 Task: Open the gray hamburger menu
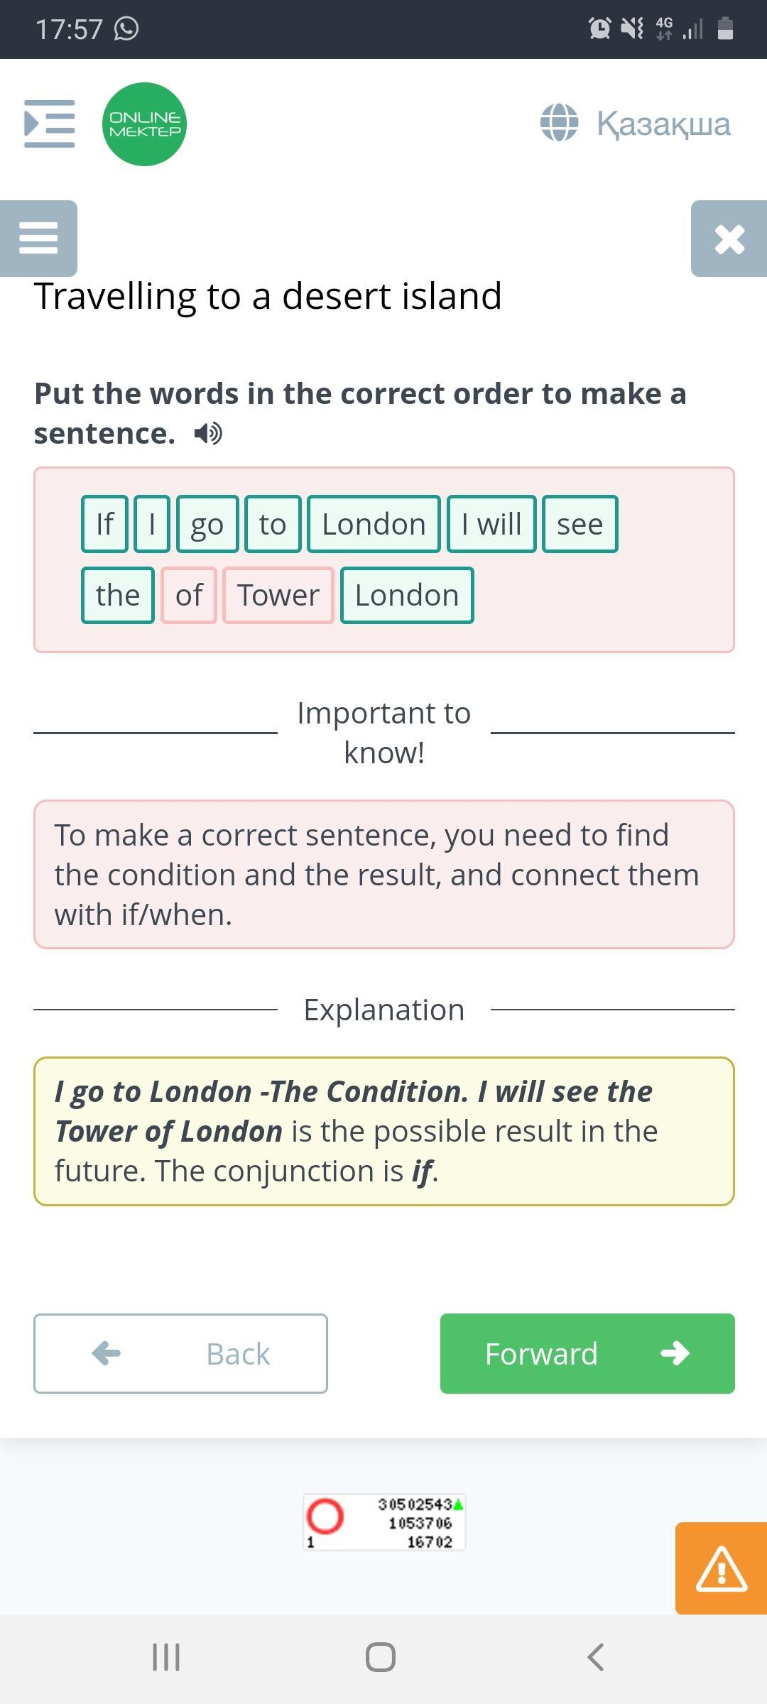click(38, 239)
